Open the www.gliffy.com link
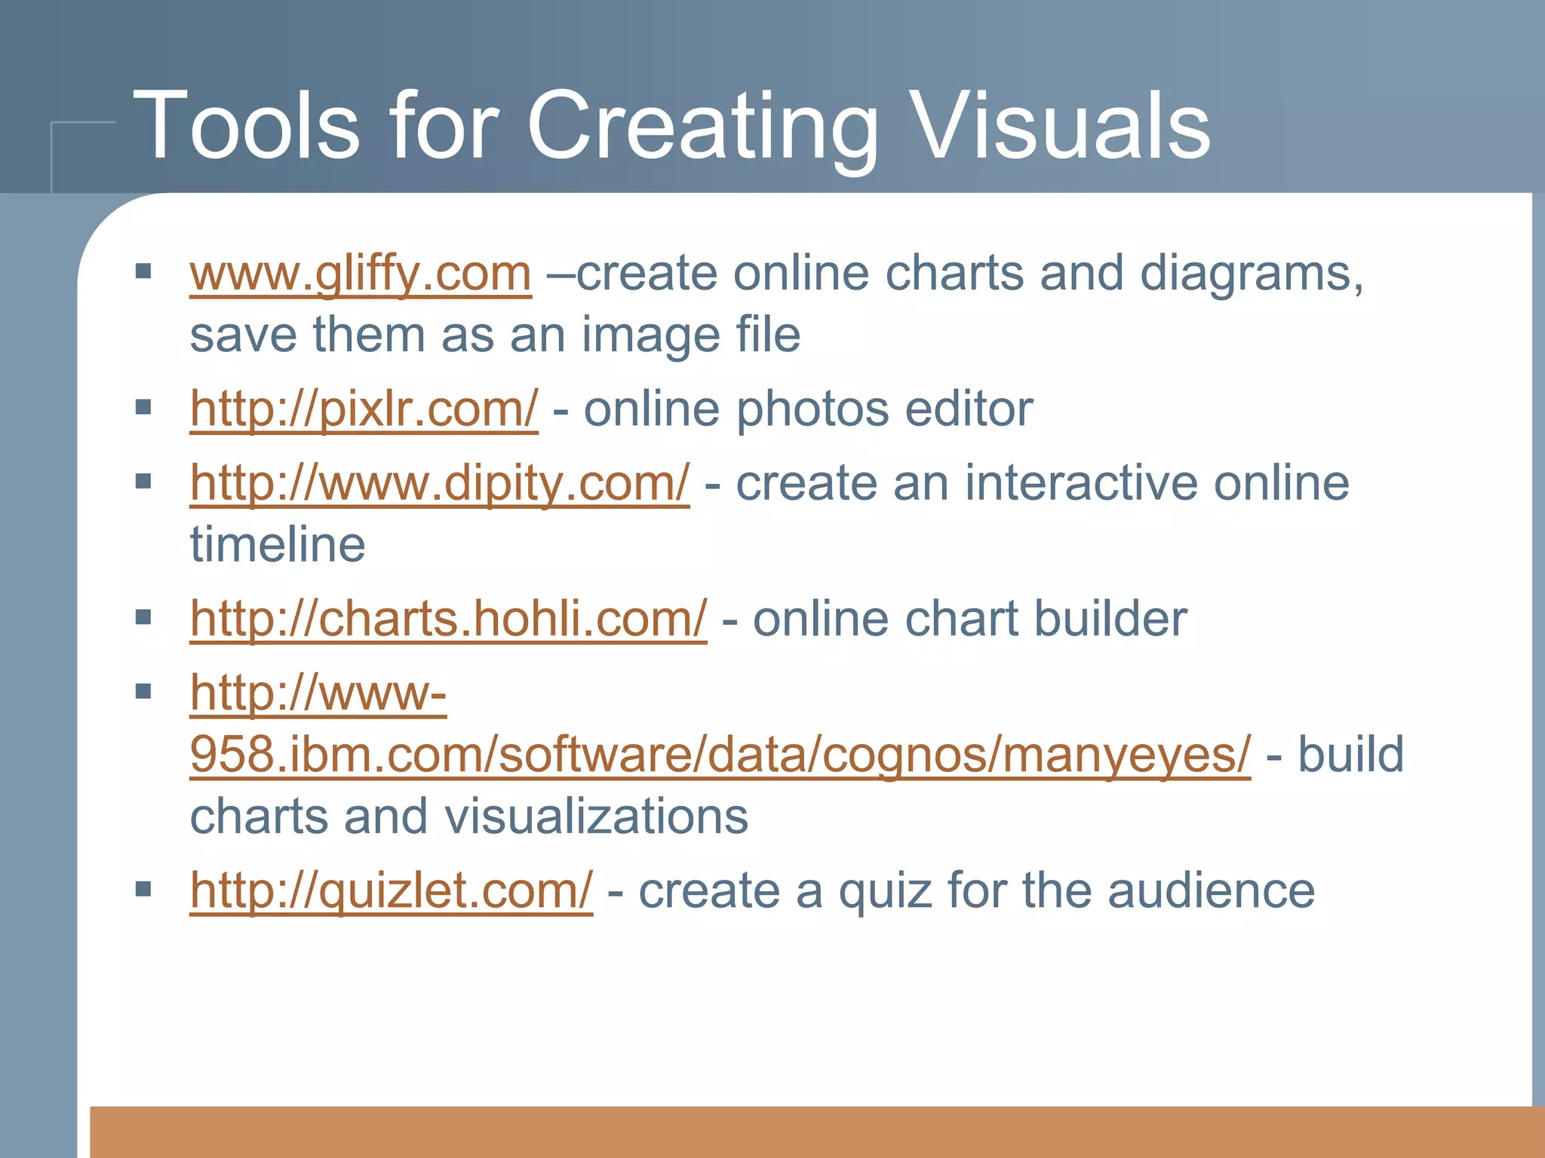 click(x=361, y=274)
